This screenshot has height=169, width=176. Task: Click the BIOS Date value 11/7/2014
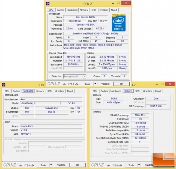click(x=51, y=134)
